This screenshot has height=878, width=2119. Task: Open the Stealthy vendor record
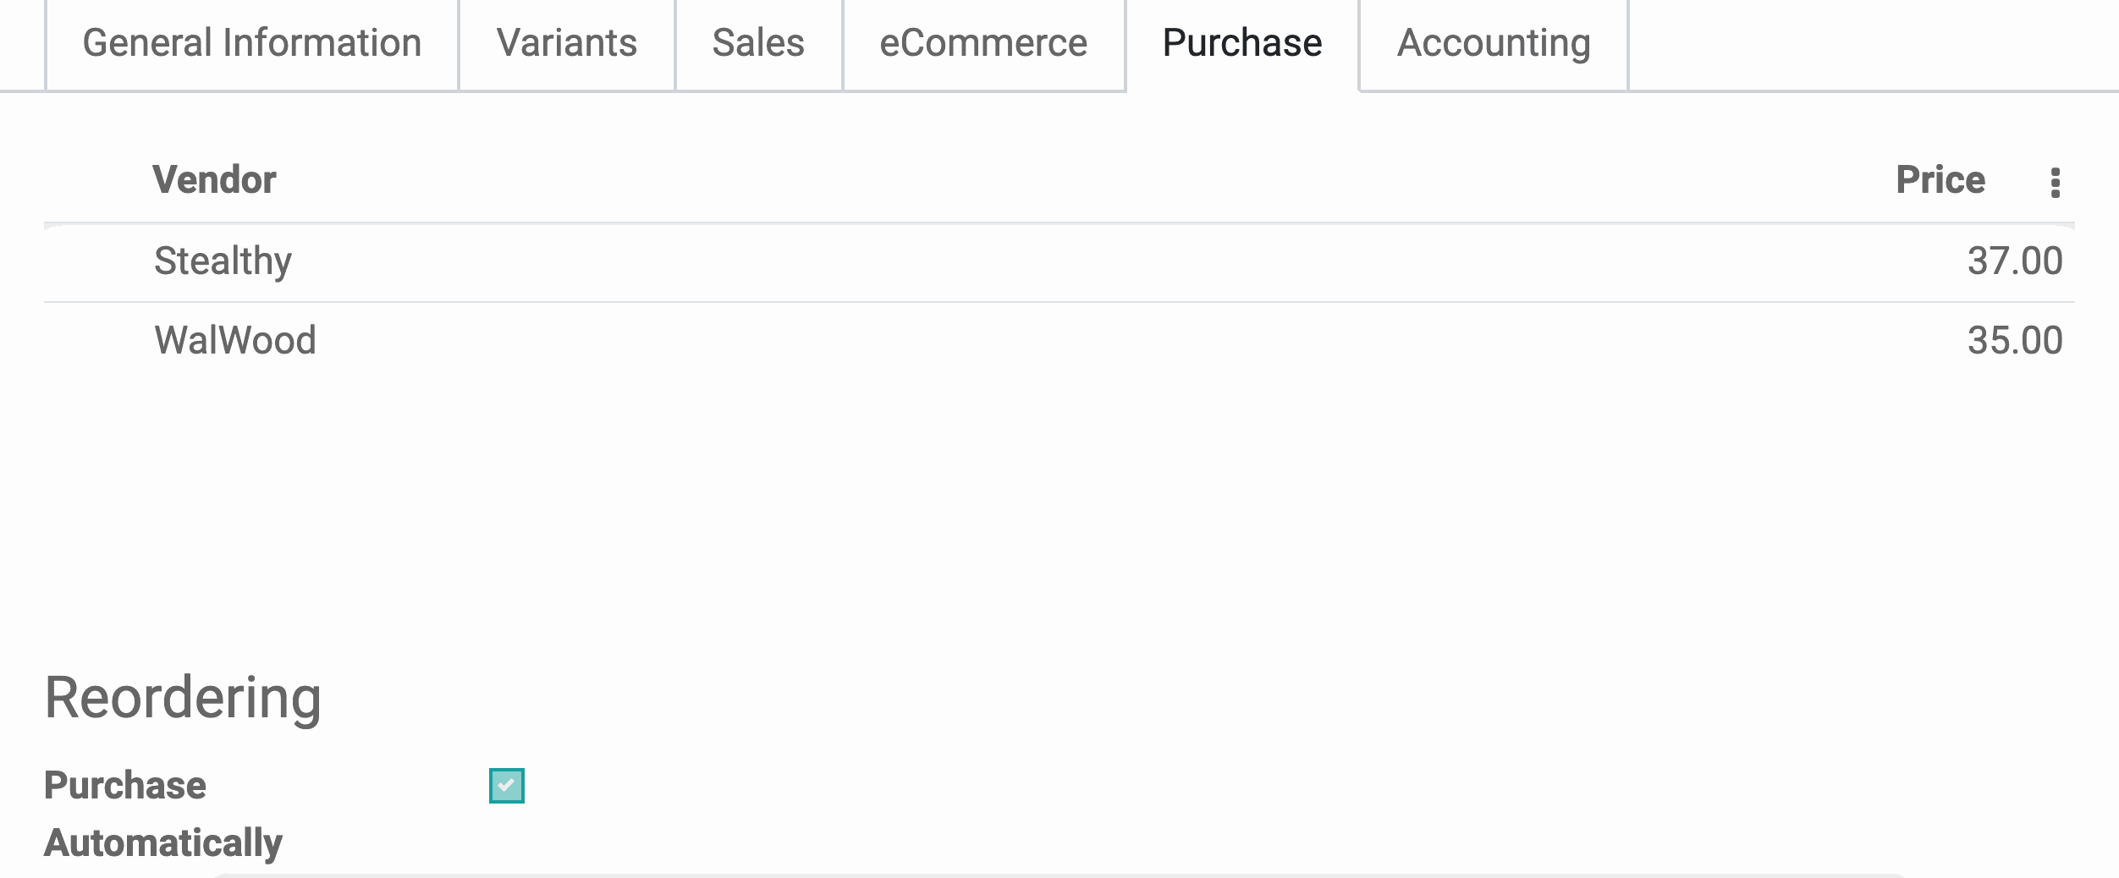(x=223, y=261)
